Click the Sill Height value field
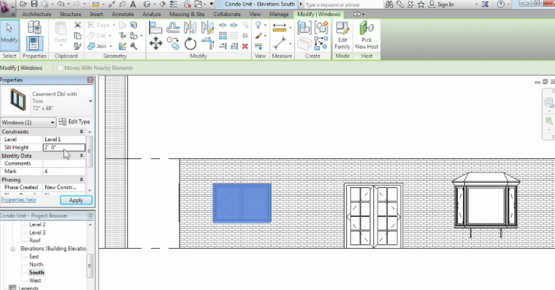Screen dimensions: 555x290 click(x=64, y=147)
